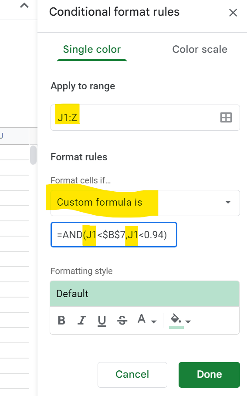Switch to the Color scale tab
The image size is (247, 396).
tap(200, 50)
